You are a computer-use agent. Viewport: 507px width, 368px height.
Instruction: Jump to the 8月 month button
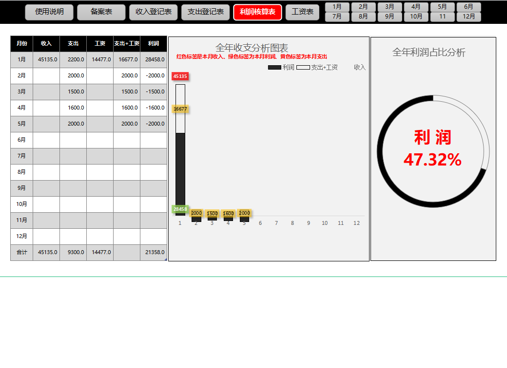364,17
